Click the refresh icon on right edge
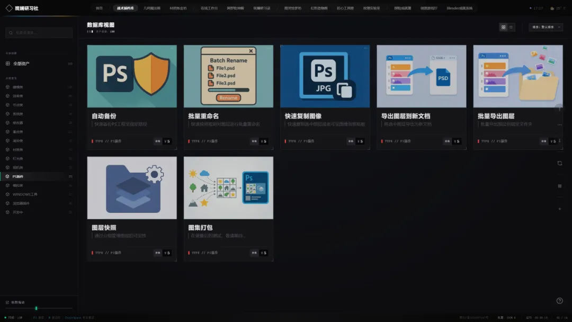 pos(560,163)
